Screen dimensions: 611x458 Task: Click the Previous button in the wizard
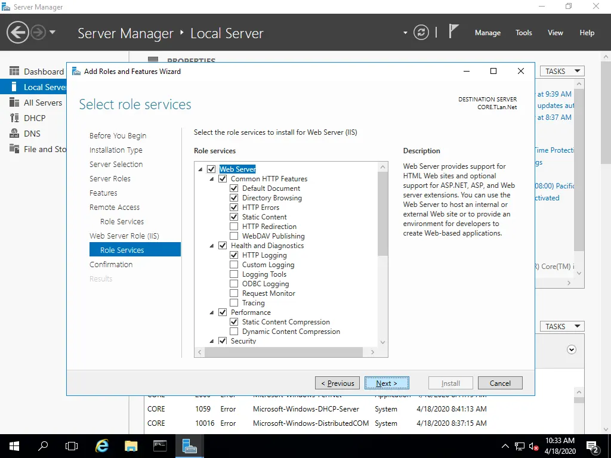coord(338,383)
